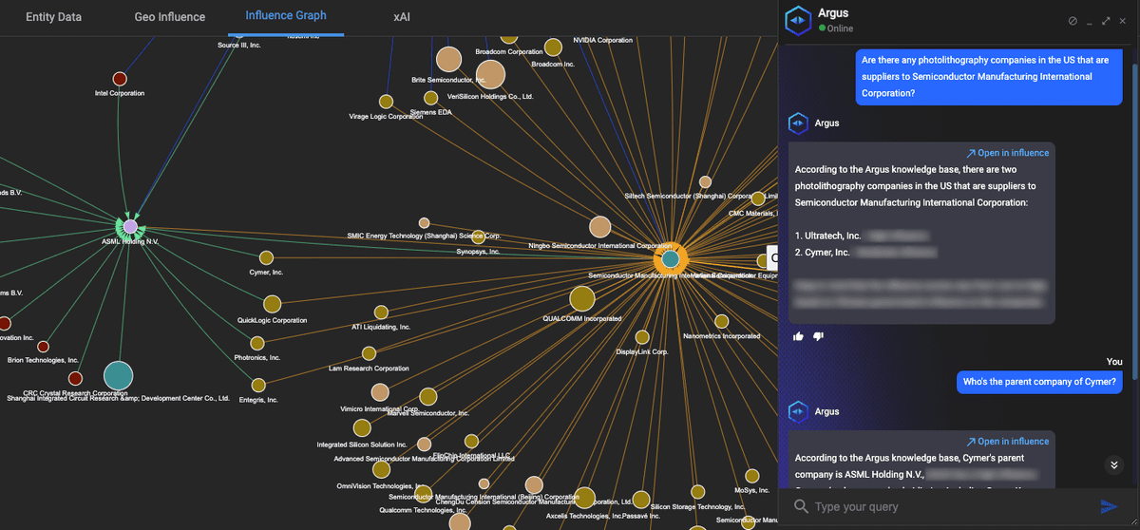Click the clear chat (circle-slash) icon
Image resolution: width=1140 pixels, height=530 pixels.
pos(1073,20)
